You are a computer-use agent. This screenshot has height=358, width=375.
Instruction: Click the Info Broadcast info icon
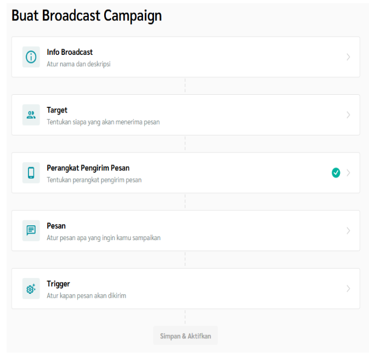(31, 57)
